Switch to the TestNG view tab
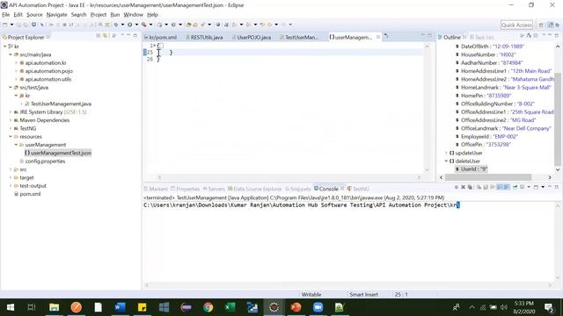Screen dimensions: 563x316 [358, 189]
